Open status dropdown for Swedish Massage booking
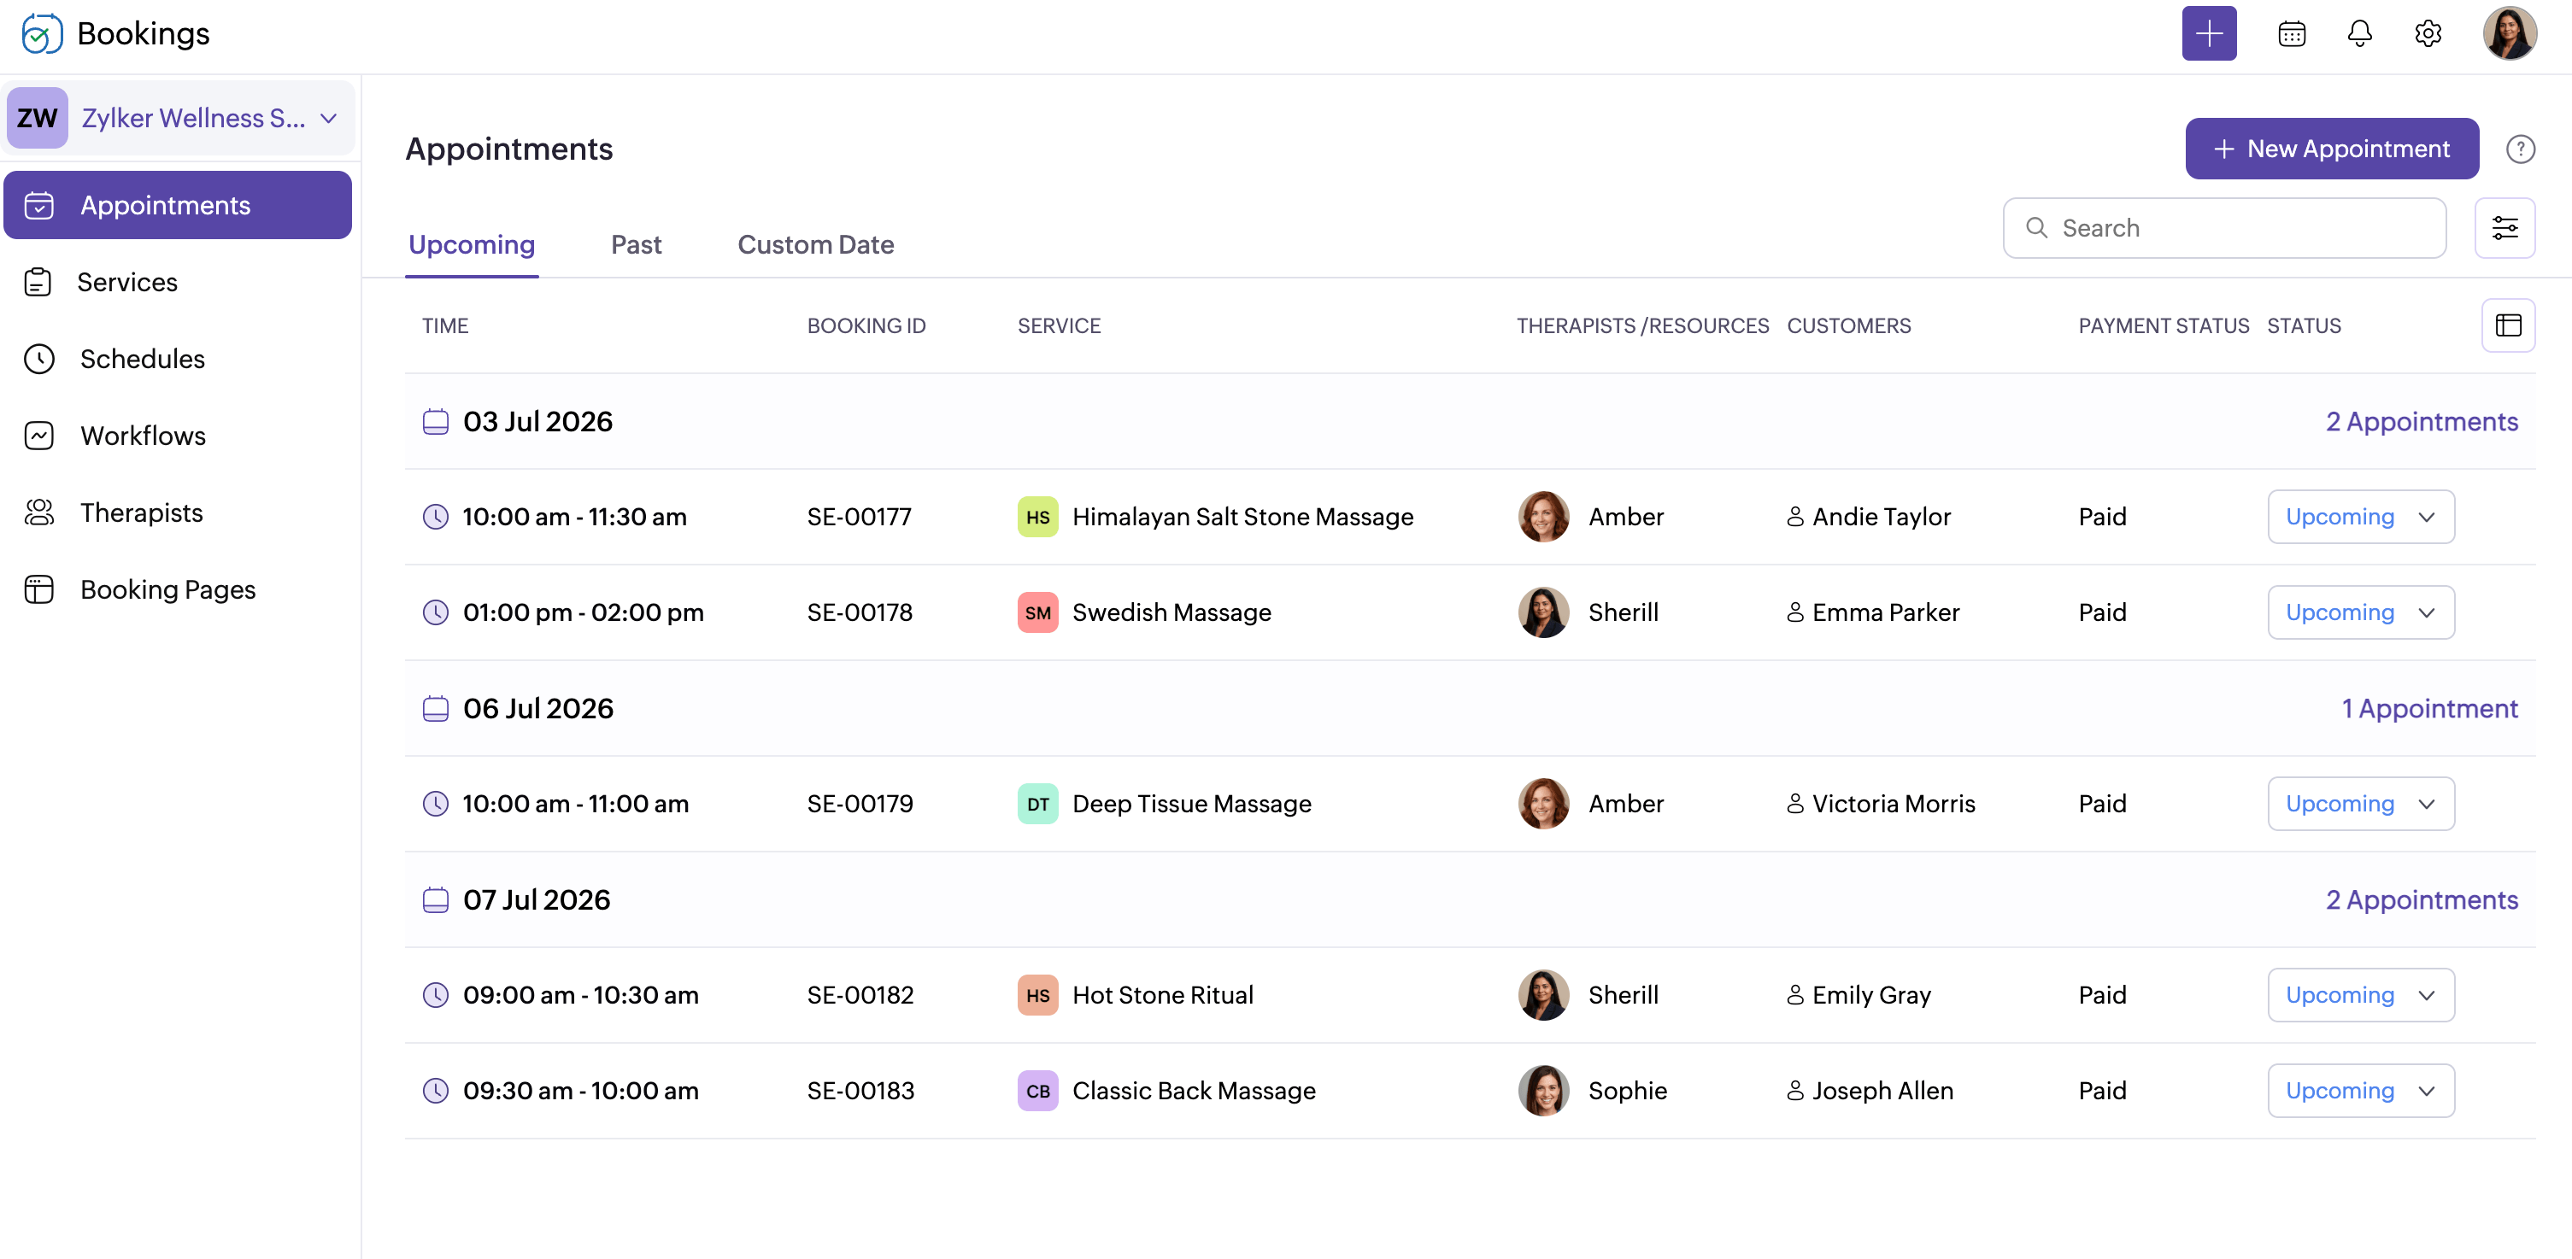 tap(2360, 612)
